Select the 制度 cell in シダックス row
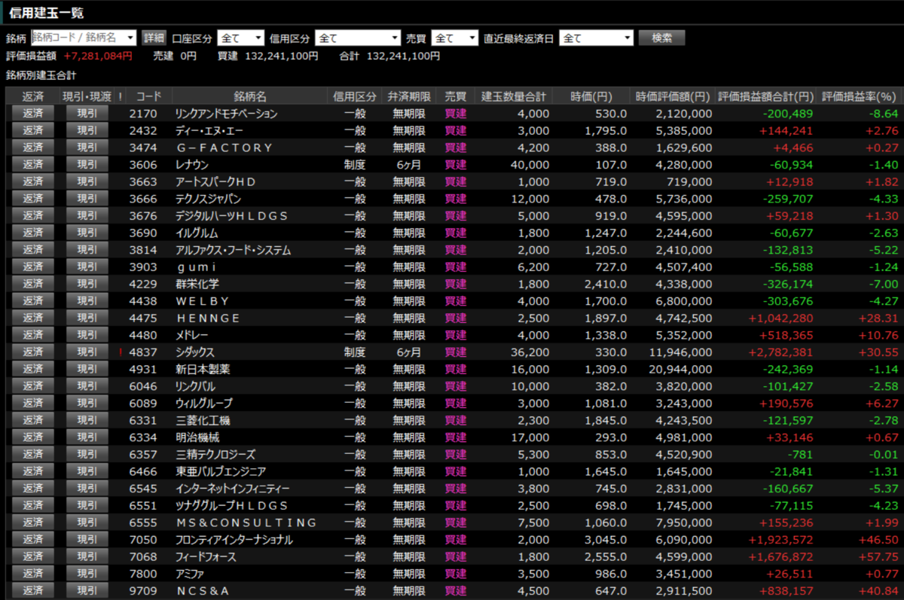904x600 pixels. pos(355,352)
